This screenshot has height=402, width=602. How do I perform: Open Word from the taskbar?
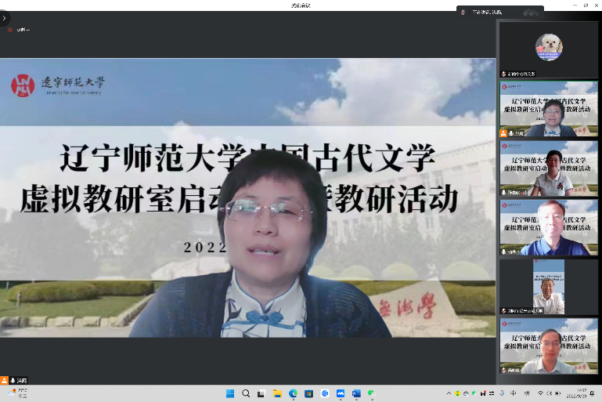[355, 393]
